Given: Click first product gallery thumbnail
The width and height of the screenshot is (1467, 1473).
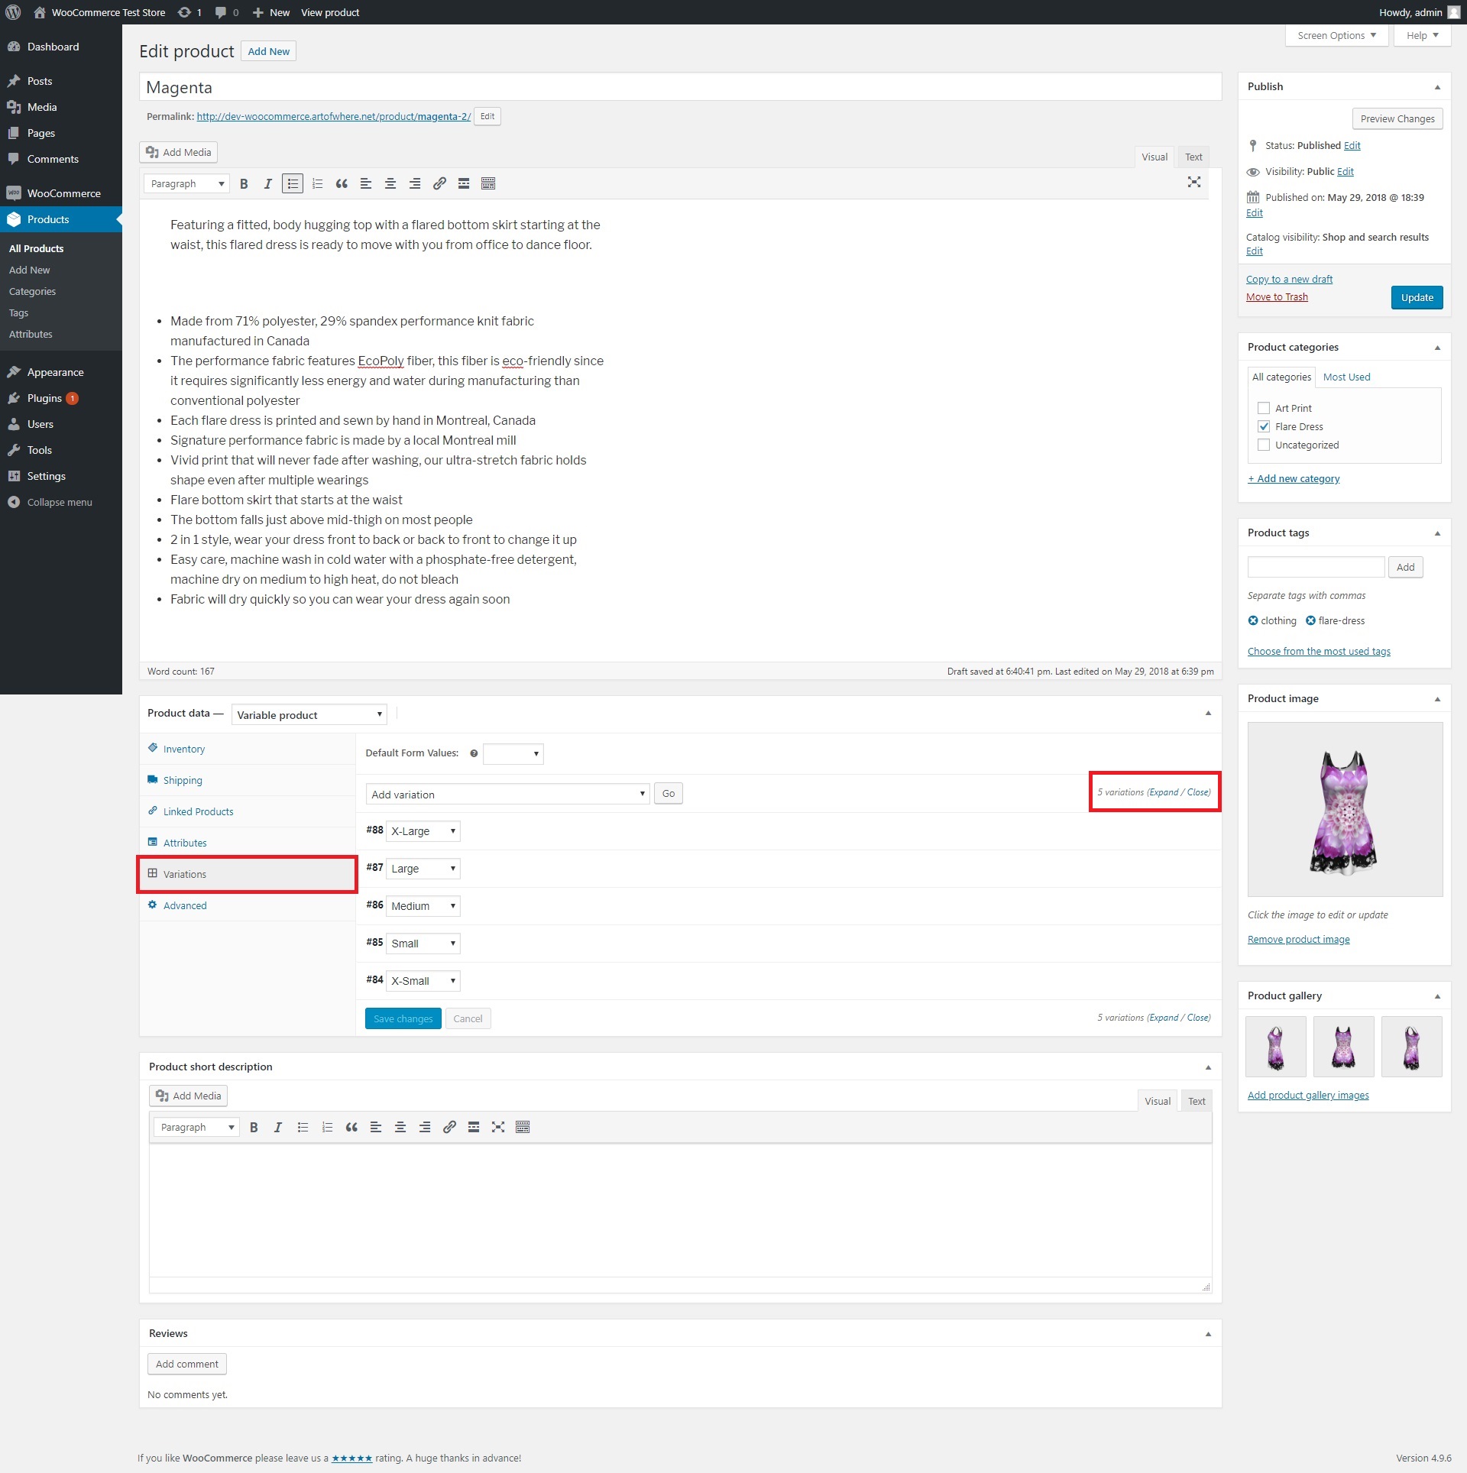Looking at the screenshot, I should point(1276,1047).
